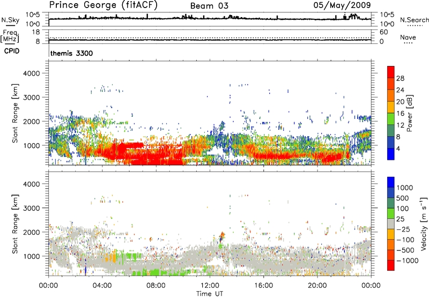Click velocity colorbar value '-25'
This screenshot has height=297, width=429.
point(403,229)
